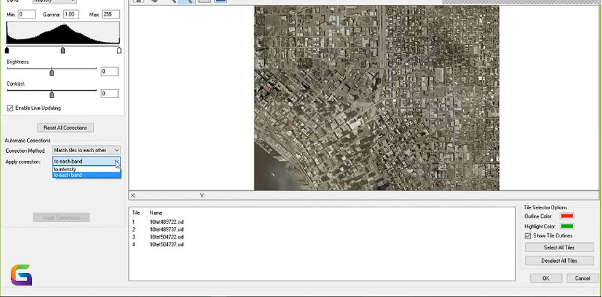602x297 pixels.
Task: Click the colorful G logo icon
Action: pyautogui.click(x=21, y=275)
